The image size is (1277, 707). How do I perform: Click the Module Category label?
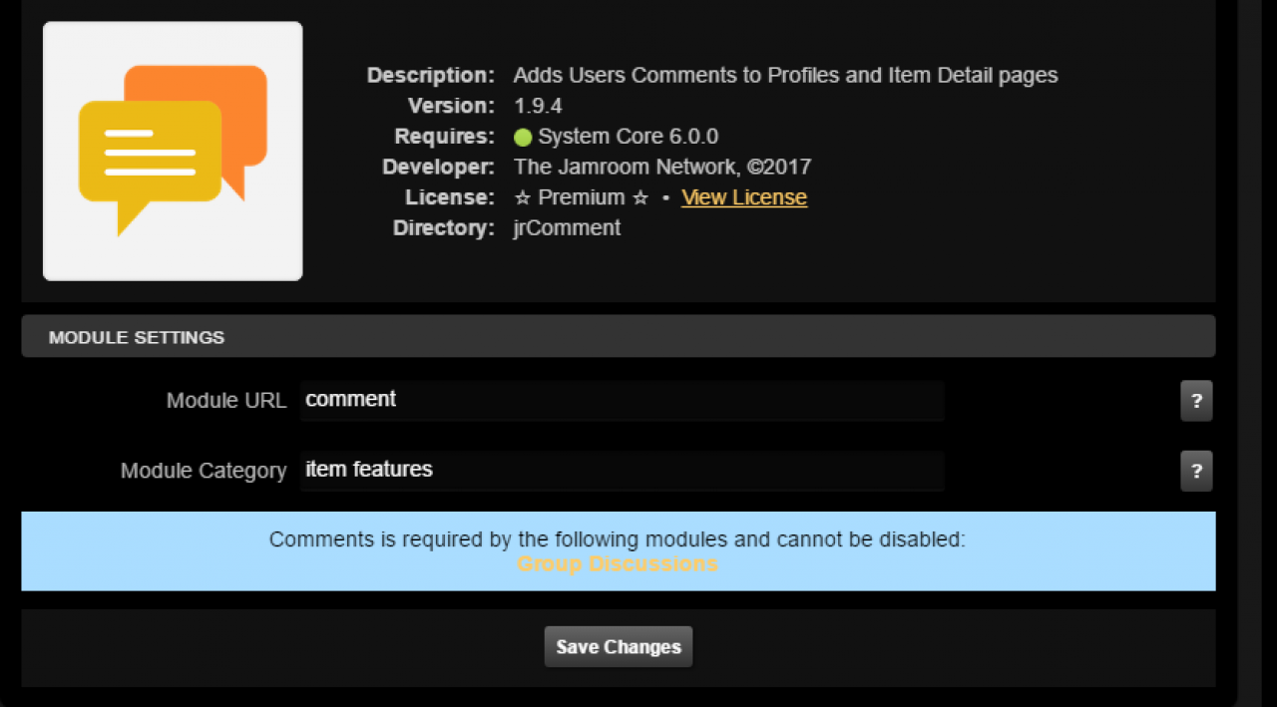click(x=204, y=471)
